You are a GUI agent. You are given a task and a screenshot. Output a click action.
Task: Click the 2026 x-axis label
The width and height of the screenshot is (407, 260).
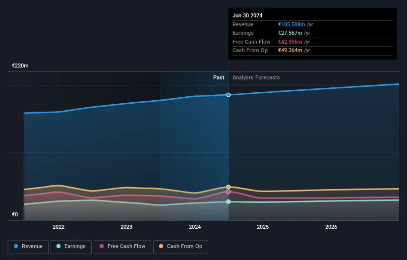(331, 227)
